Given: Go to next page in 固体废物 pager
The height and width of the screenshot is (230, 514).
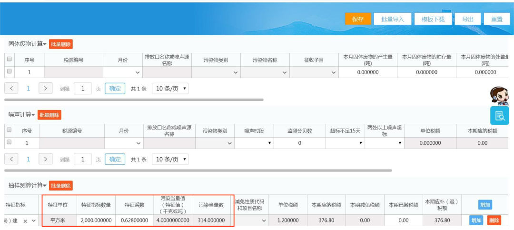Looking at the screenshot, I should click(x=46, y=88).
